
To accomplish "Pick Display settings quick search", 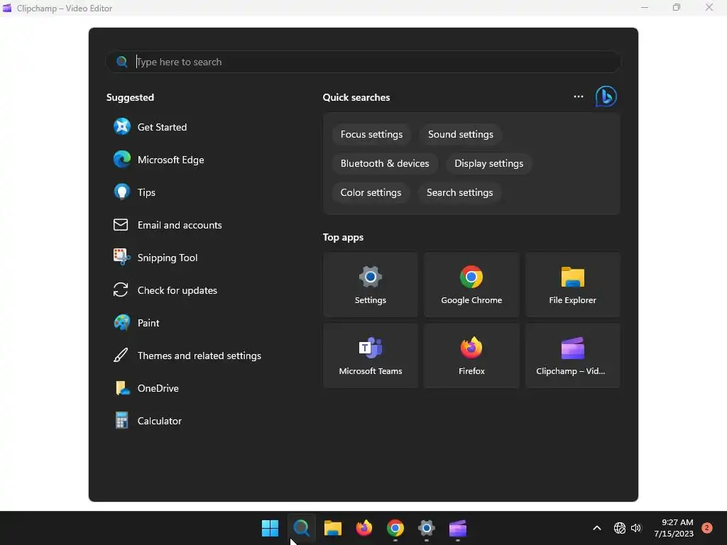I will [x=488, y=164].
